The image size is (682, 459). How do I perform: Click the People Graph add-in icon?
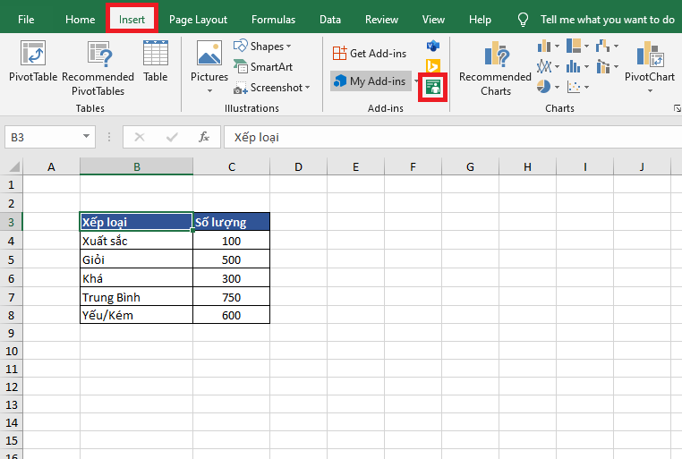[433, 87]
